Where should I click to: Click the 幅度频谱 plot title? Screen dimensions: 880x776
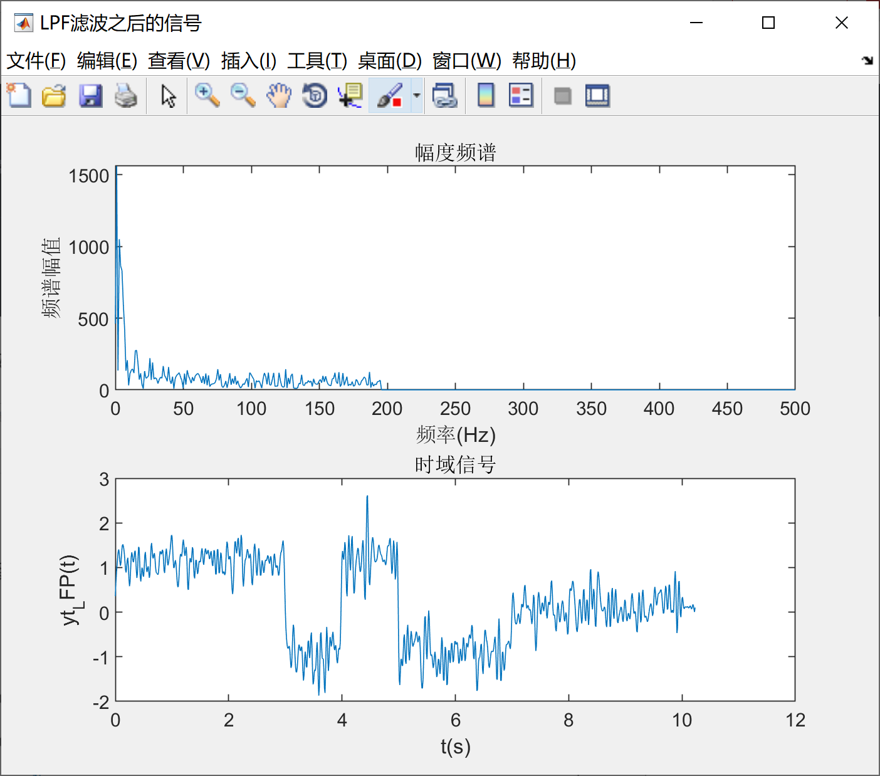point(456,152)
